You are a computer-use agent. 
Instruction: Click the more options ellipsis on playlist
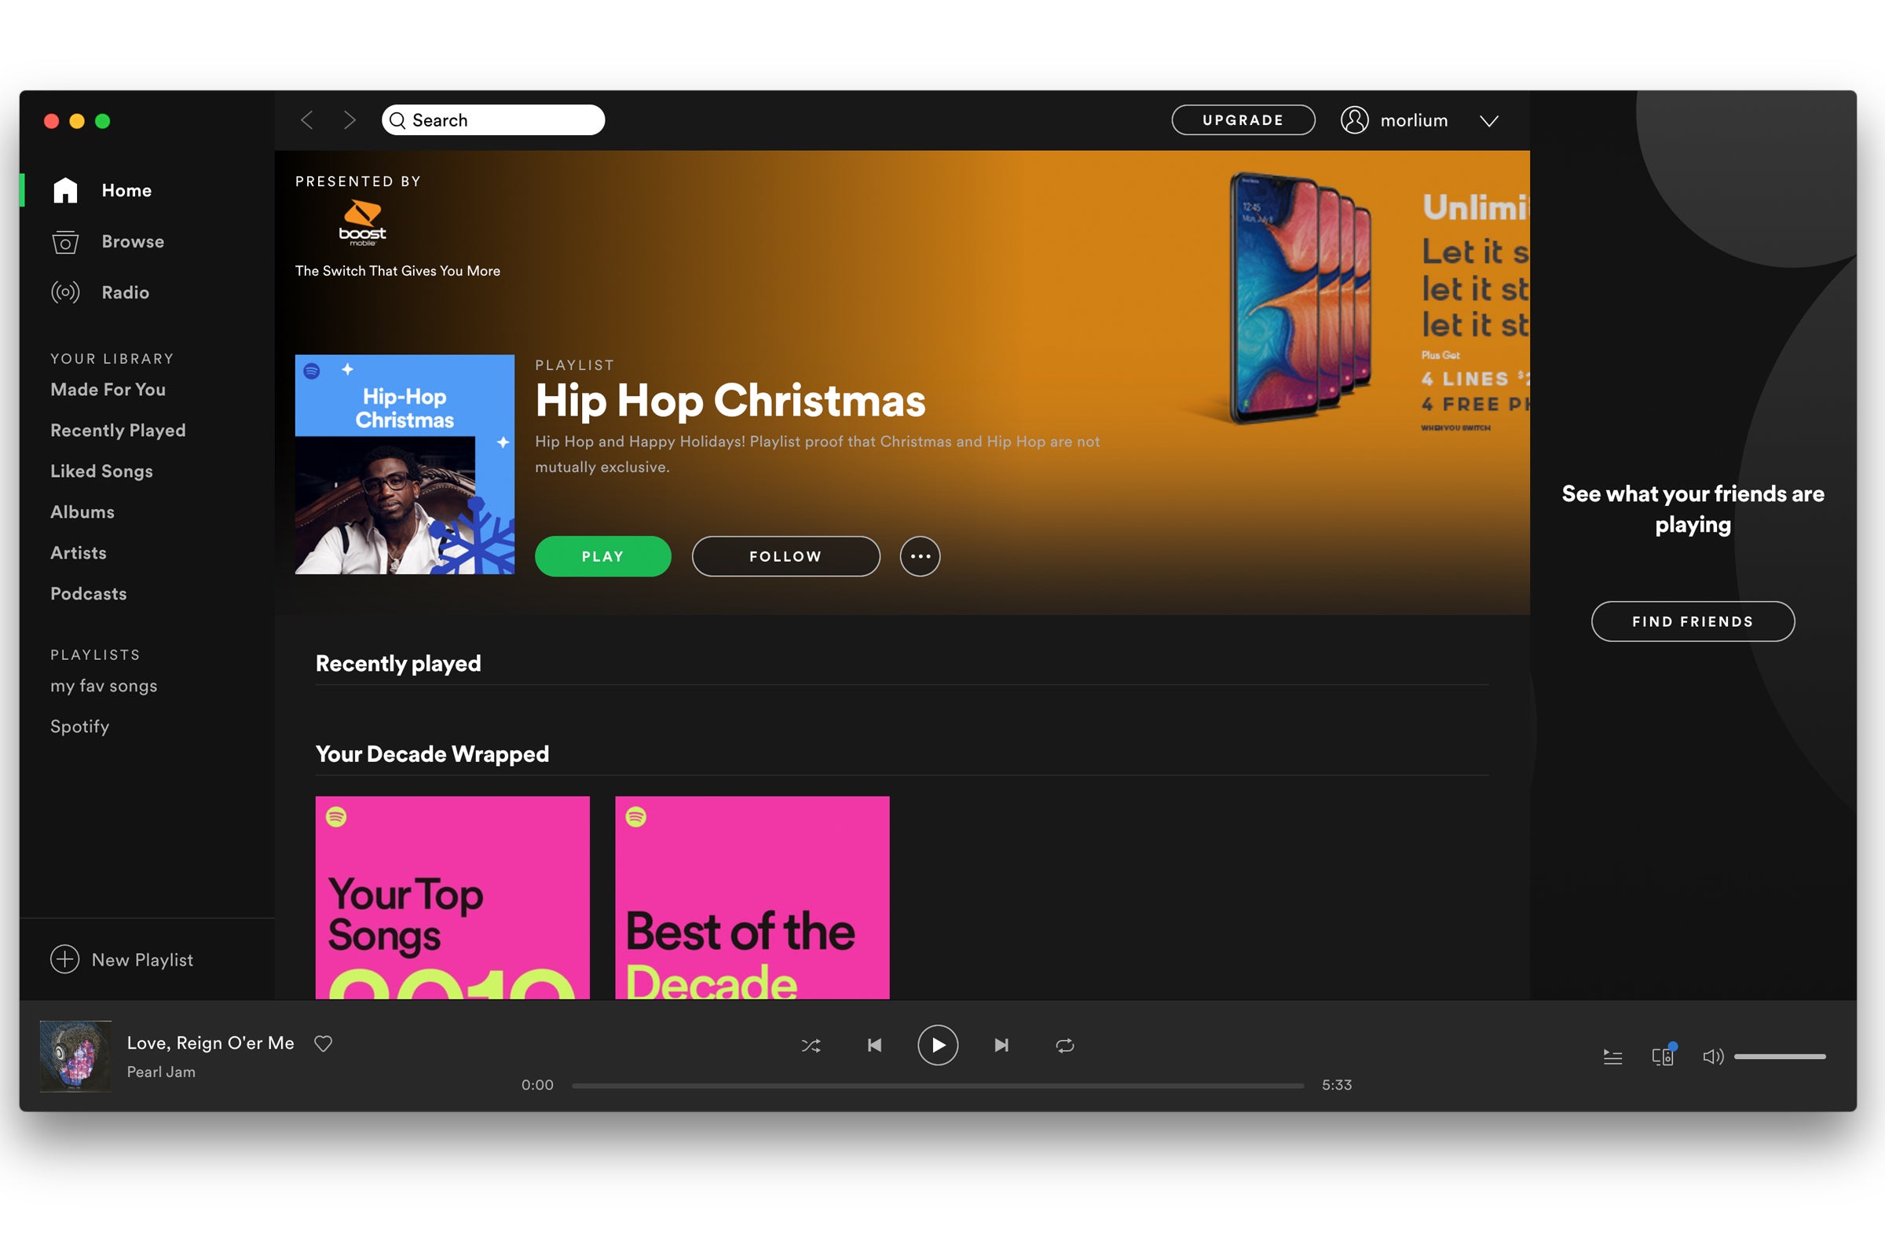pos(920,554)
